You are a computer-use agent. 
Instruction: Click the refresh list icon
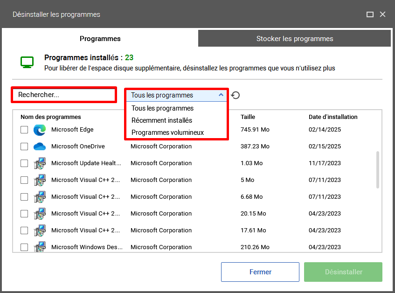(x=236, y=95)
